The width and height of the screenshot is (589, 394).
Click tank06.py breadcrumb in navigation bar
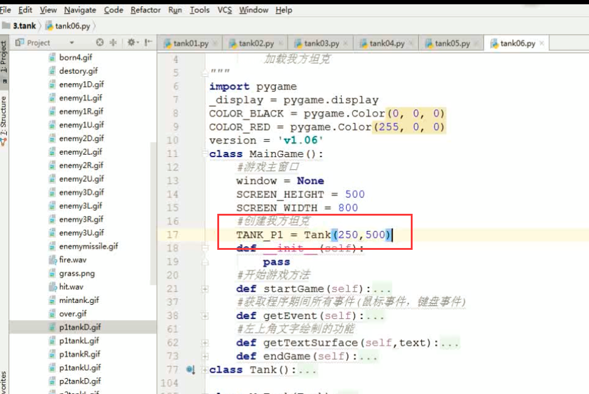tap(68, 26)
